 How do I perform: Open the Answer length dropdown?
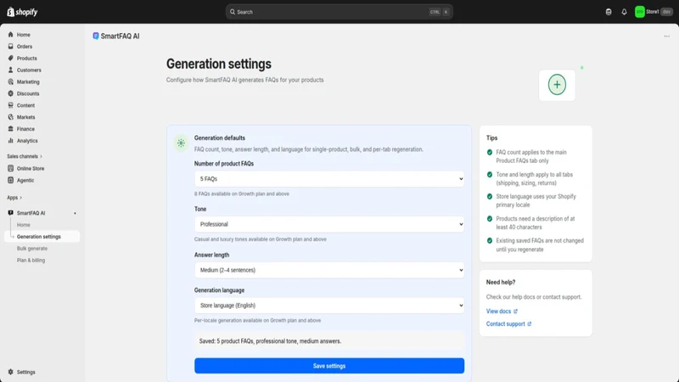click(x=329, y=270)
